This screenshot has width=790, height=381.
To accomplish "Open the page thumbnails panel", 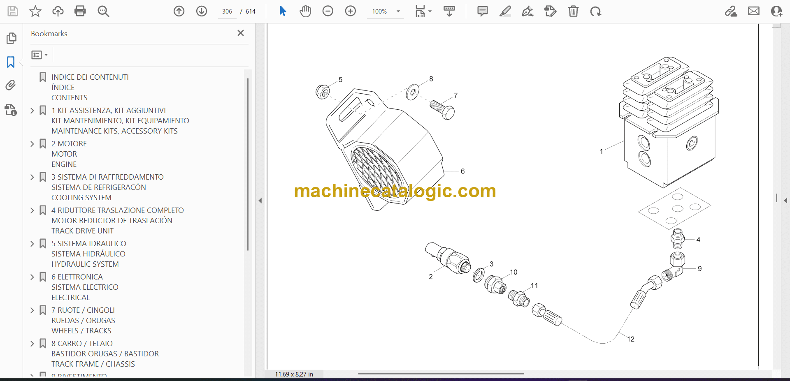I will [11, 38].
